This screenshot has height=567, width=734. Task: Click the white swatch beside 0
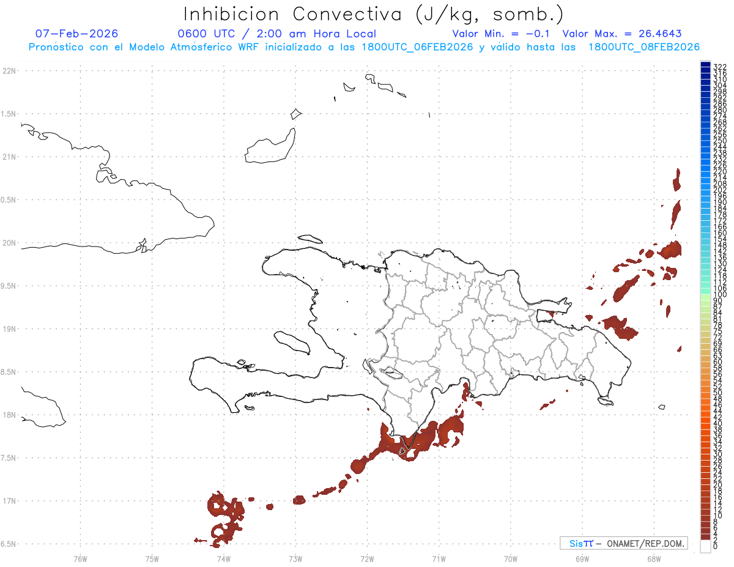(x=705, y=547)
